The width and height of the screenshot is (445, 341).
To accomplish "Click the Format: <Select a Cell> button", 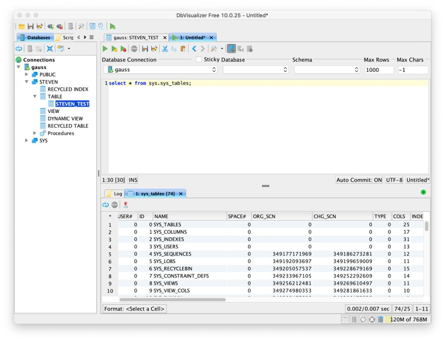I will click(134, 309).
